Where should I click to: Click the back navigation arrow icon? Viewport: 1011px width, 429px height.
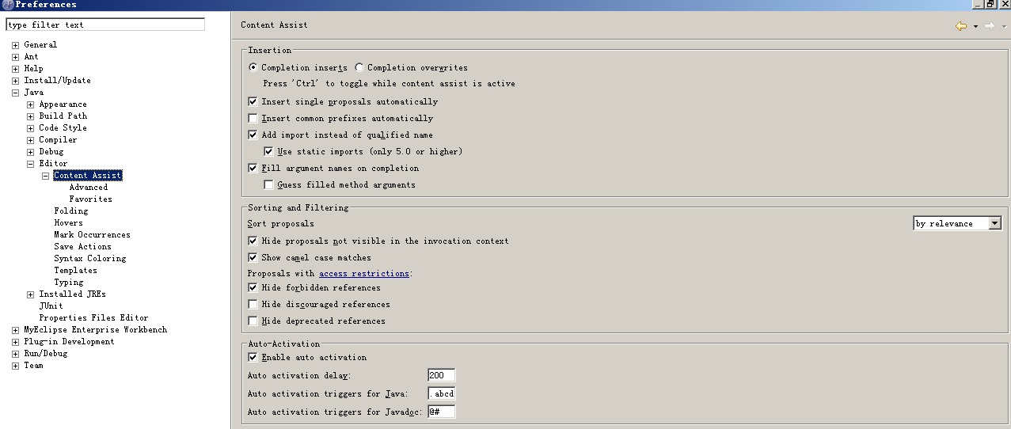(961, 26)
